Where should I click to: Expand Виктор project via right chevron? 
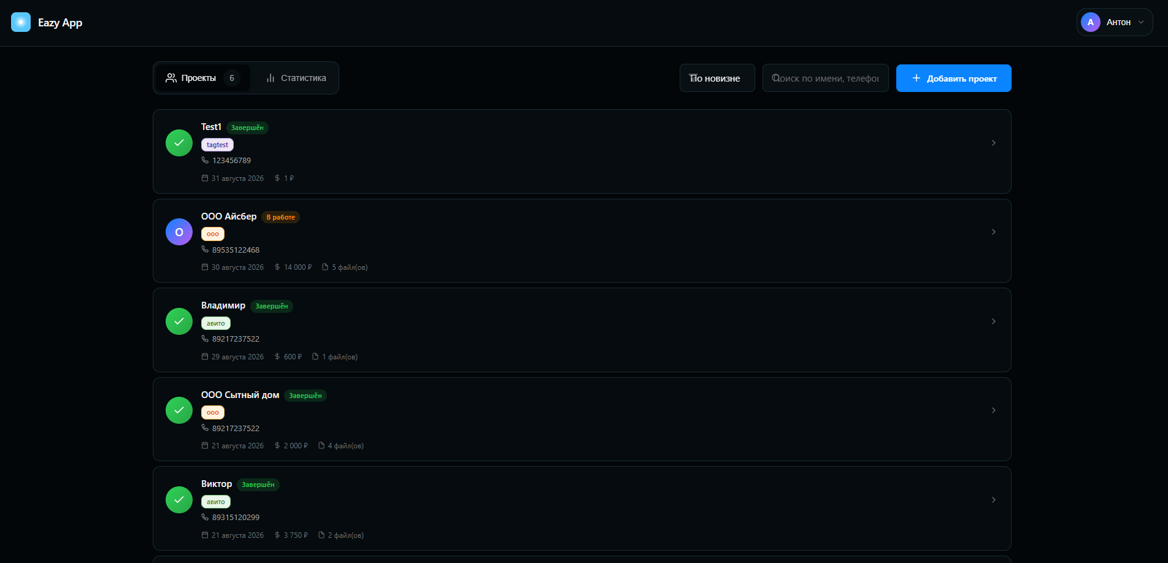click(x=994, y=500)
